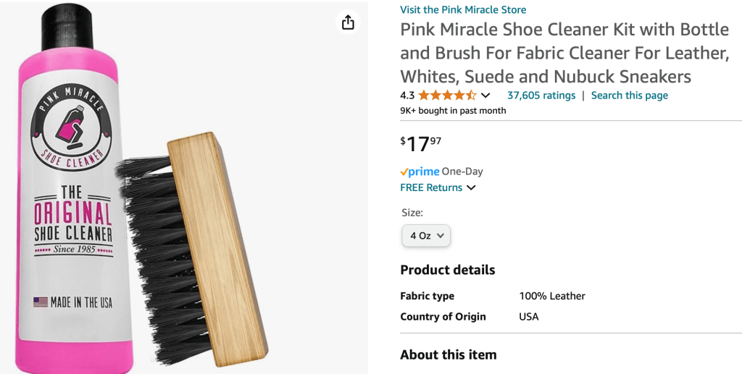Click Search this page link
742x374 pixels.
(629, 95)
